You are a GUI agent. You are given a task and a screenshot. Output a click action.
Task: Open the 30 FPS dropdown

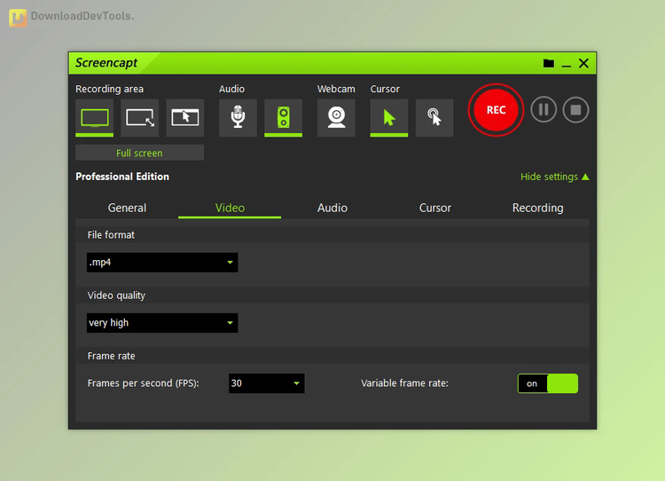coord(266,383)
